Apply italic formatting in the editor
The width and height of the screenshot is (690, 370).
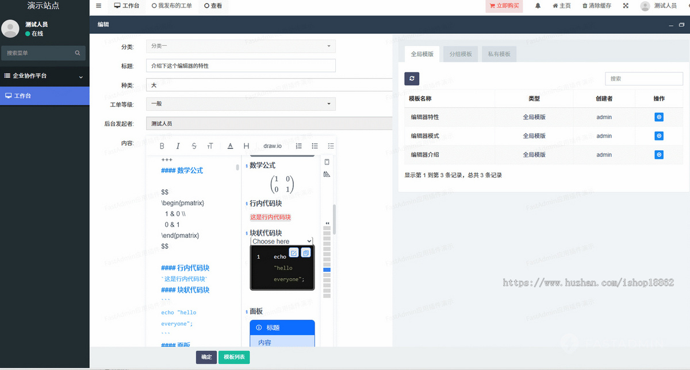pos(178,146)
